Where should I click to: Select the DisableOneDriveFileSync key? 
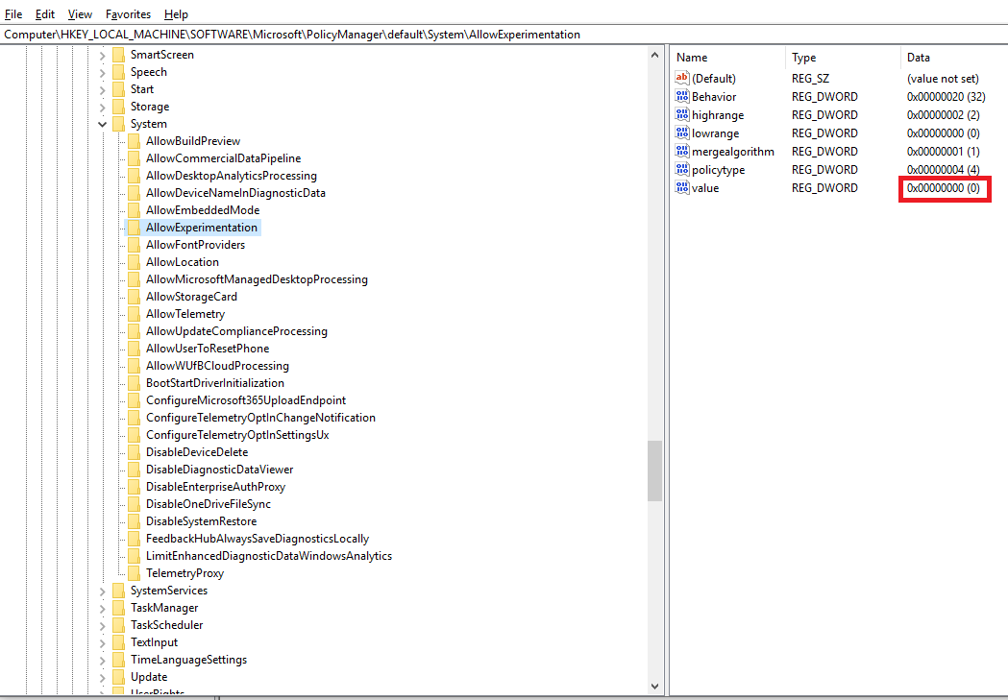click(209, 505)
